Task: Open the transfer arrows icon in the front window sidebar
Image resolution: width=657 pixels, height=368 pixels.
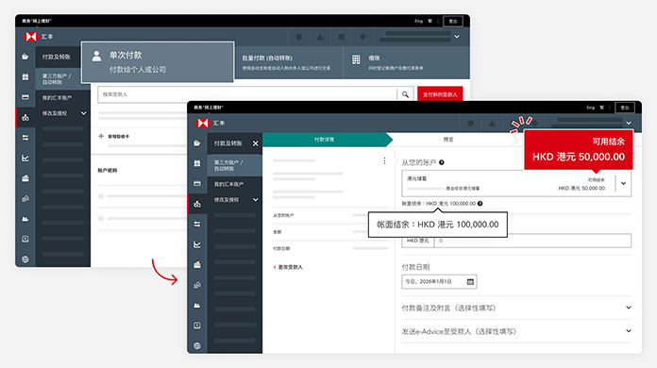Action: [x=197, y=225]
